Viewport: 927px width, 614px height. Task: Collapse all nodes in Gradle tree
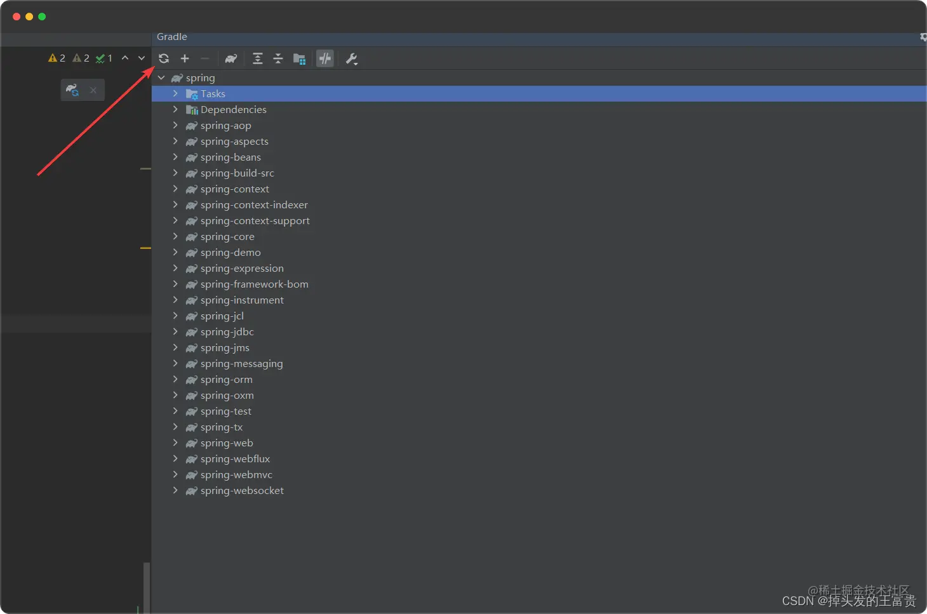[278, 58]
